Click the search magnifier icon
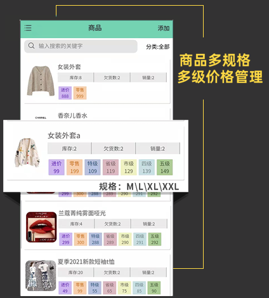 click(31, 46)
